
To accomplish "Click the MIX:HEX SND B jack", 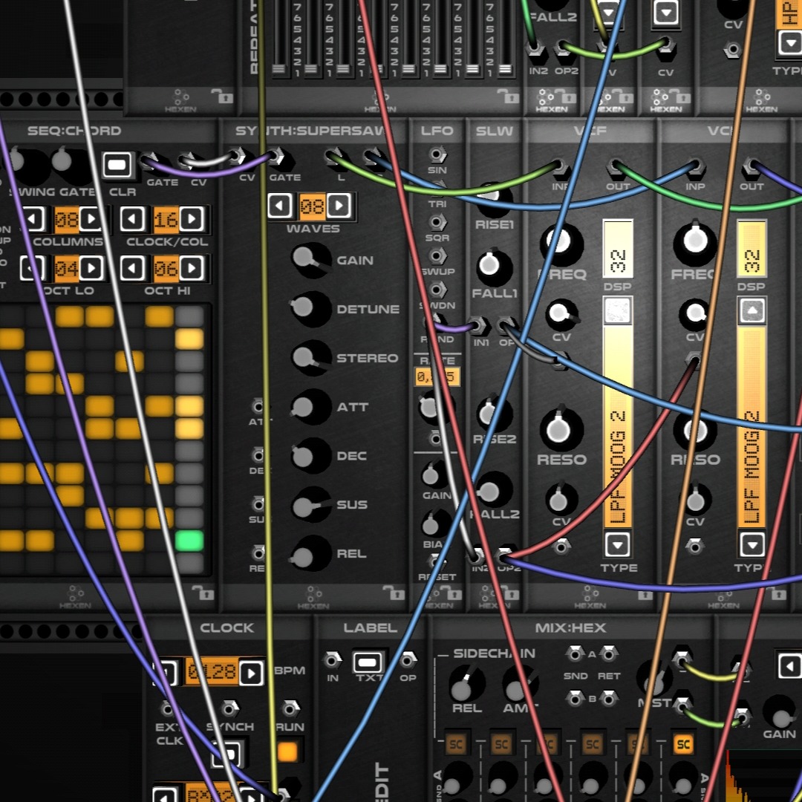I will [x=575, y=698].
